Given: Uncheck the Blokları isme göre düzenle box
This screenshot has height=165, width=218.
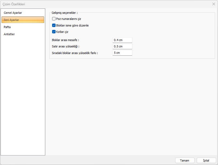Looking at the screenshot, I should 54,25.
